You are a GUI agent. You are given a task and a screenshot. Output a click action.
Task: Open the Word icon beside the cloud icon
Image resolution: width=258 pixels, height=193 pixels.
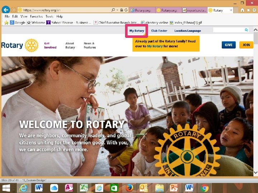point(39,188)
